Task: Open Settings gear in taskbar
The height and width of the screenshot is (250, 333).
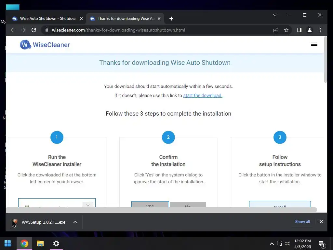Action: pyautogui.click(x=56, y=243)
